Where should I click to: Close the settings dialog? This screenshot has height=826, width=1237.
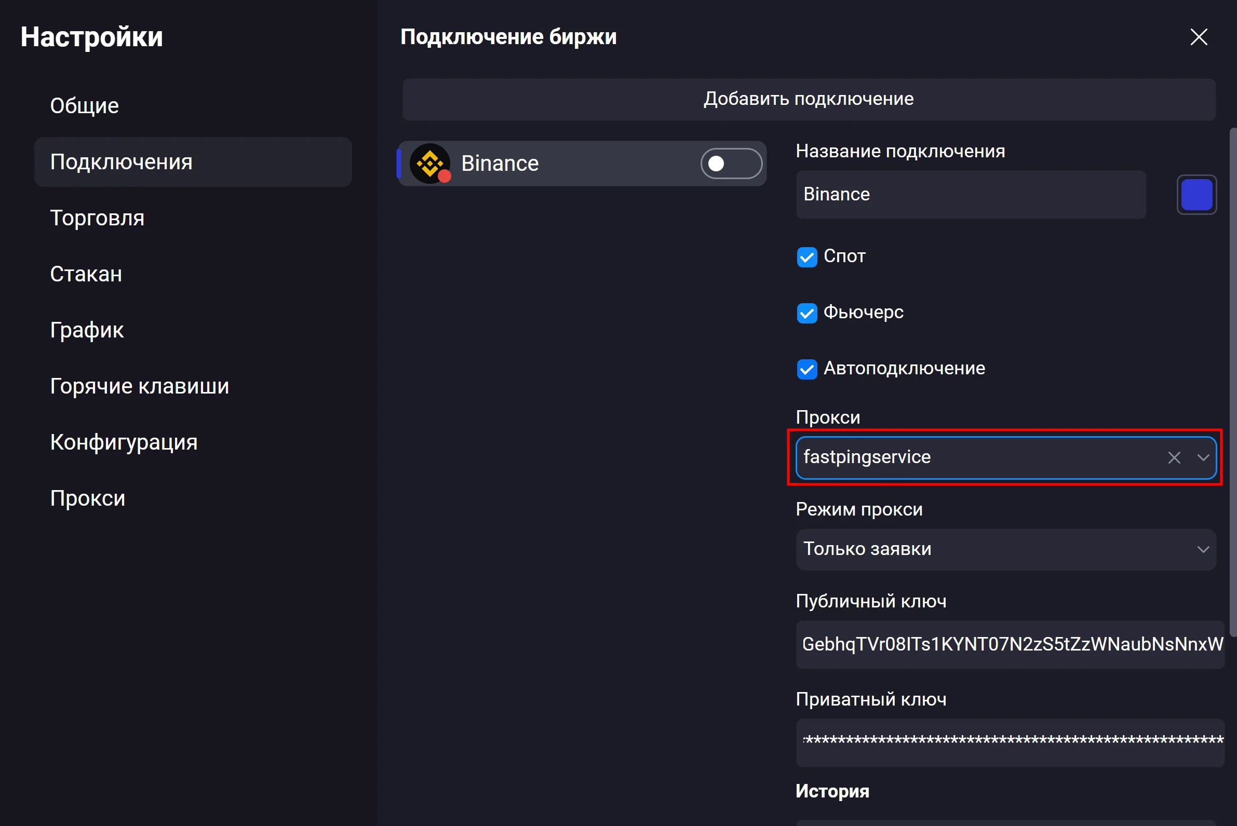tap(1199, 37)
